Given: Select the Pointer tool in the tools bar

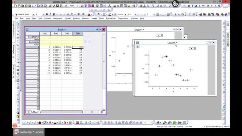Looking at the screenshot, I should pos(18,23).
